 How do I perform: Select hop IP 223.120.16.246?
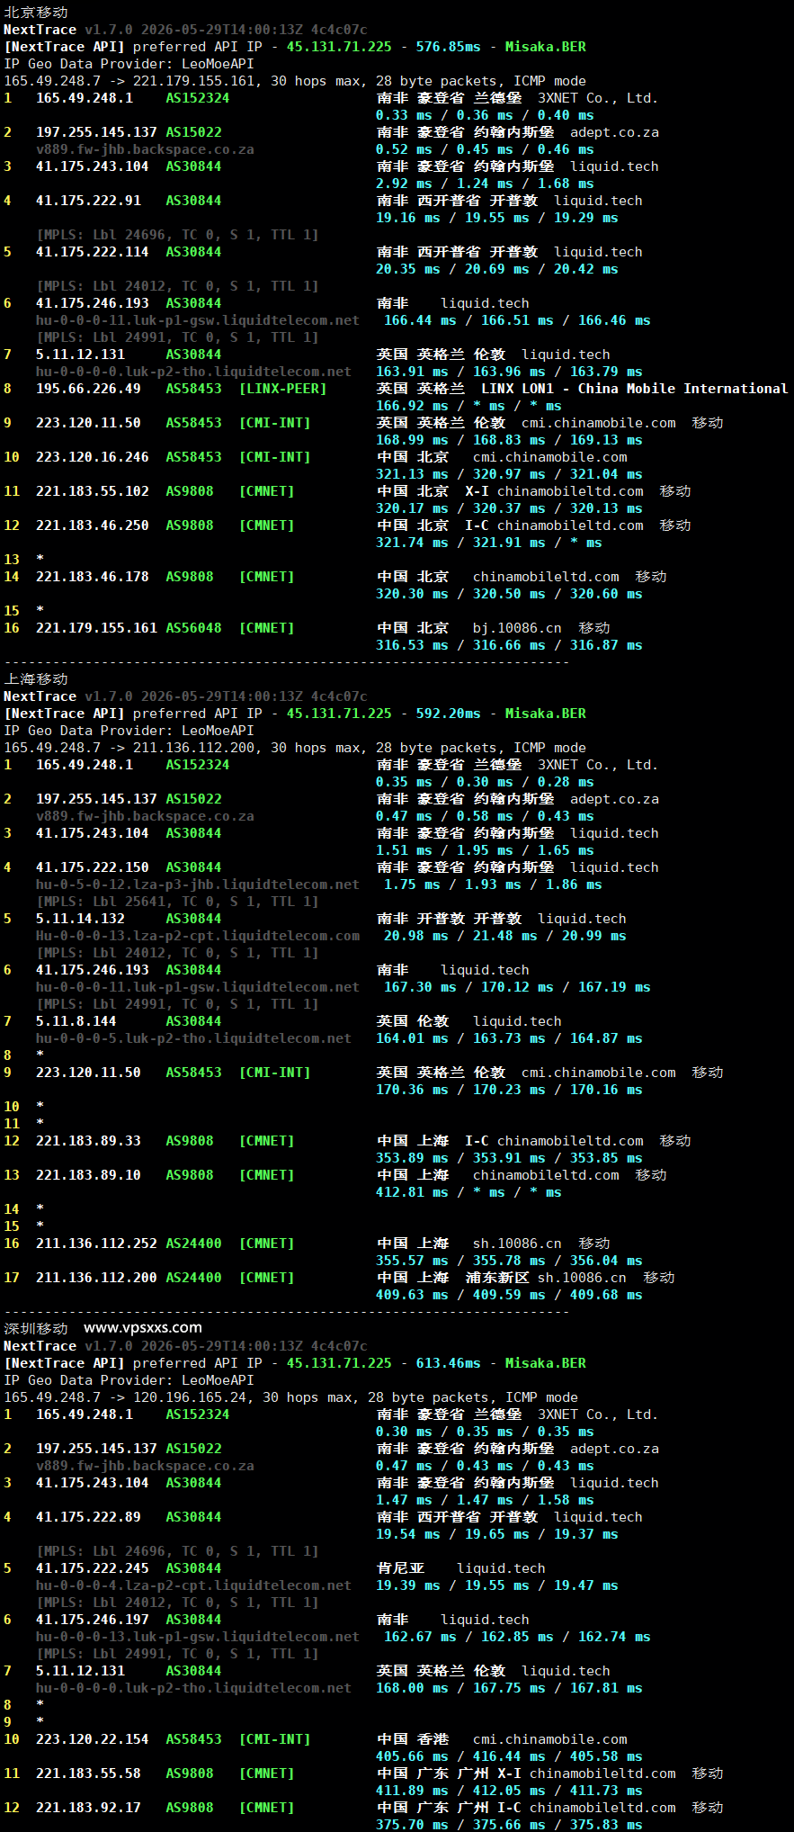(93, 457)
